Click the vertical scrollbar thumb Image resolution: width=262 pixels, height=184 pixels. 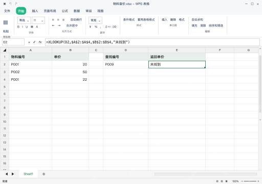pyautogui.click(x=260, y=84)
